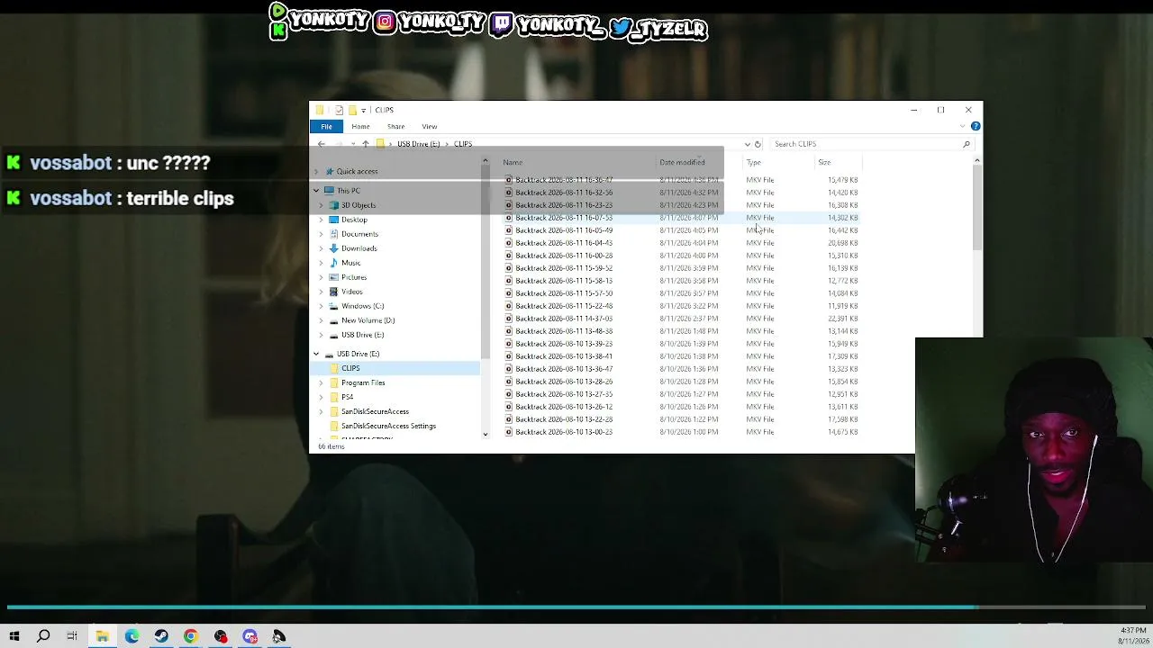The width and height of the screenshot is (1153, 648).
Task: Select Videos in the navigation pane
Action: click(x=351, y=292)
